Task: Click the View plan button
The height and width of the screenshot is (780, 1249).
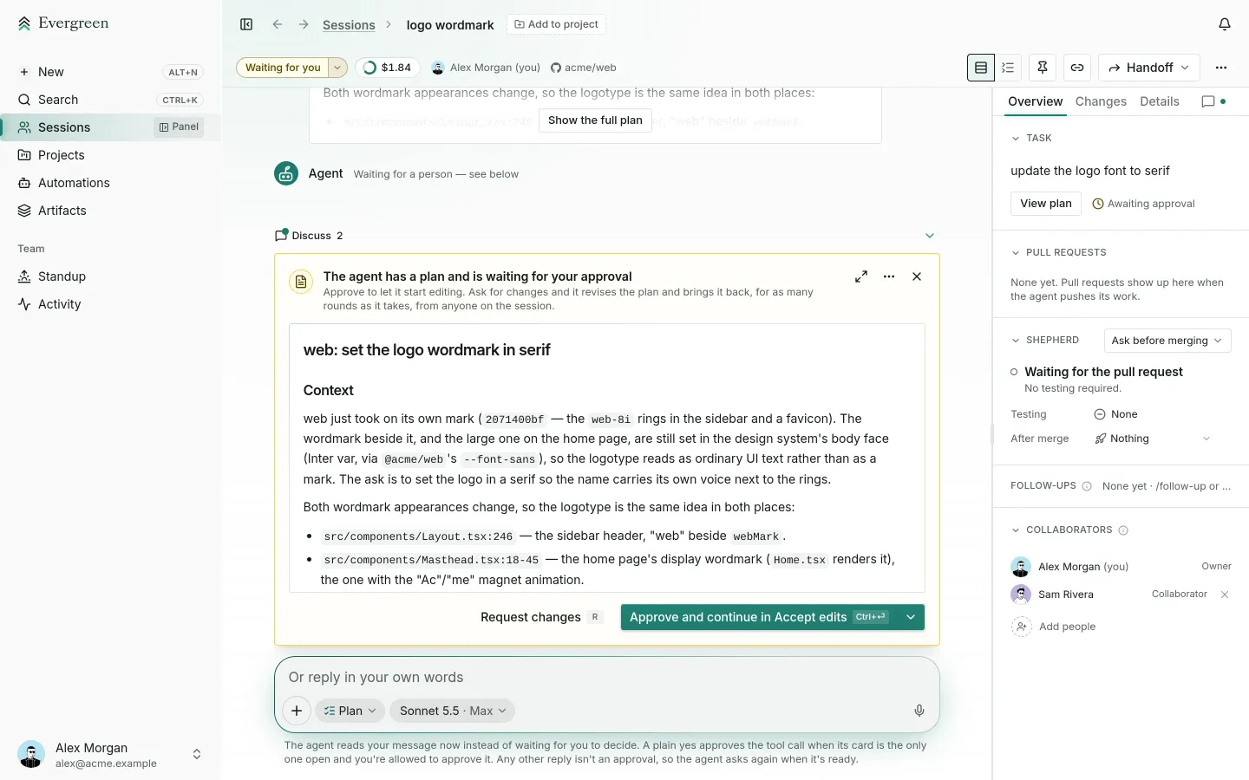Action: click(x=1046, y=204)
